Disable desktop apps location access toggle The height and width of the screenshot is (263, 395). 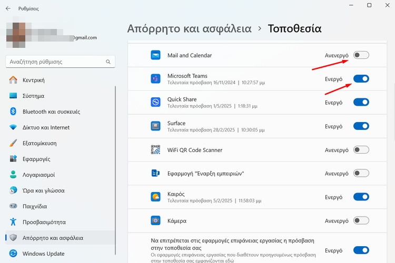(x=361, y=250)
